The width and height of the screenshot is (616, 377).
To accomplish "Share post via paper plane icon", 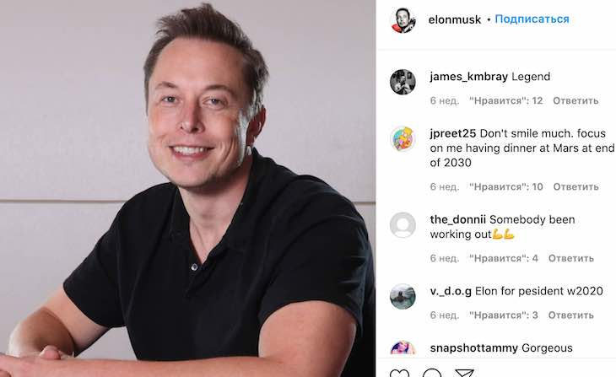I will [464, 373].
